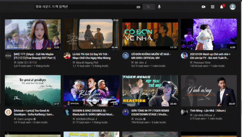
Task: Open the virtual keyboard in search box
Action: (139, 7)
